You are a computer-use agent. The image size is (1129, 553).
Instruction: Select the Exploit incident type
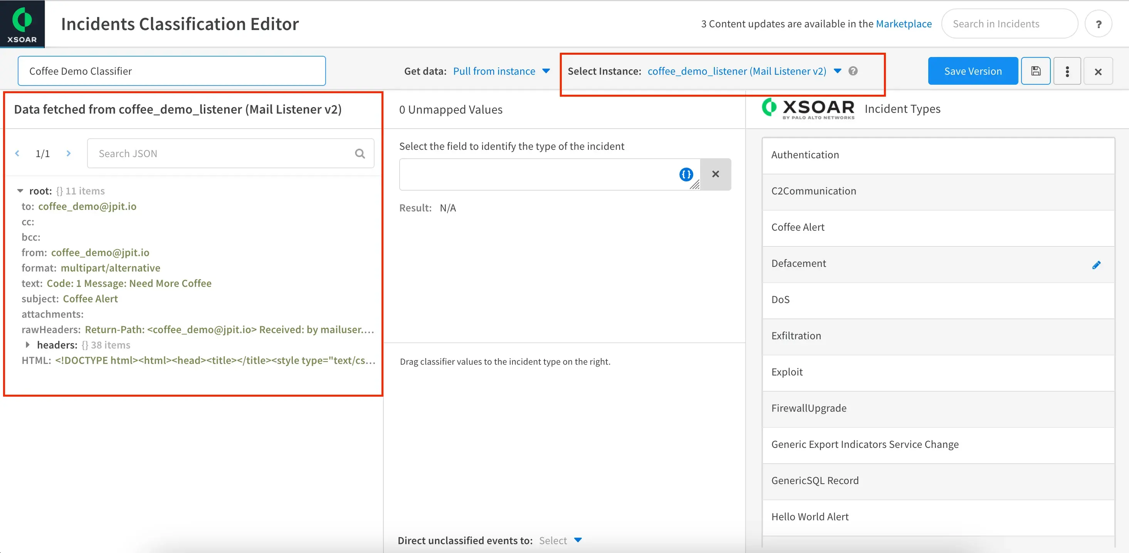click(x=938, y=373)
